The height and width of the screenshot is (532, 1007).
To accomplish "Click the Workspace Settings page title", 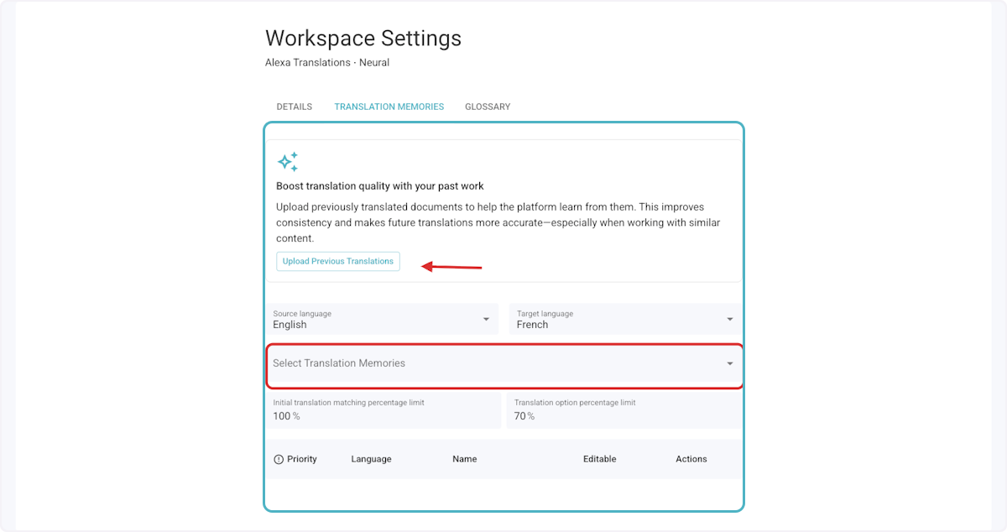I will tap(363, 39).
